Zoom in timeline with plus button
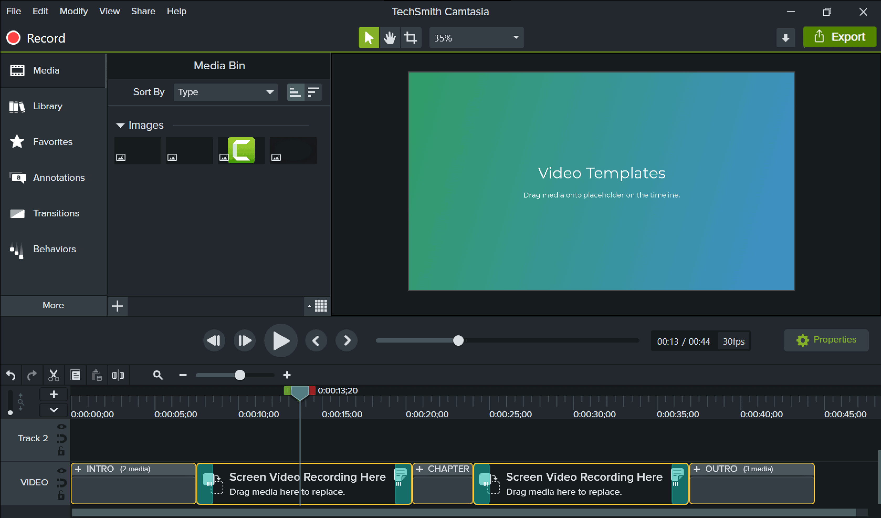This screenshot has width=881, height=518. pyautogui.click(x=287, y=375)
